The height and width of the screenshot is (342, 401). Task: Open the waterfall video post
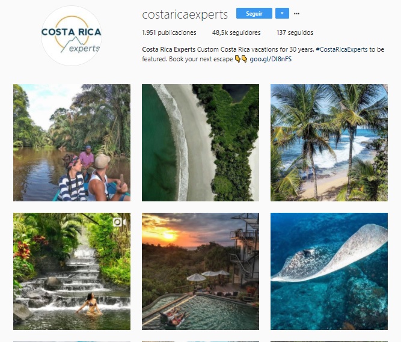72,271
